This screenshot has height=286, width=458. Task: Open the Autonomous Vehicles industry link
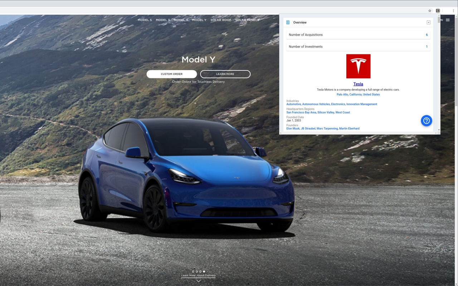tap(316, 104)
